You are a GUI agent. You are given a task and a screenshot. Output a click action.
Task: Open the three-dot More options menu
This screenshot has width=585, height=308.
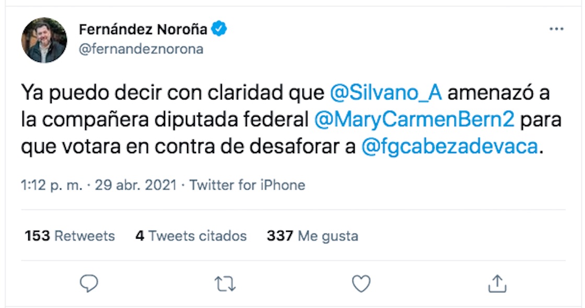click(556, 30)
